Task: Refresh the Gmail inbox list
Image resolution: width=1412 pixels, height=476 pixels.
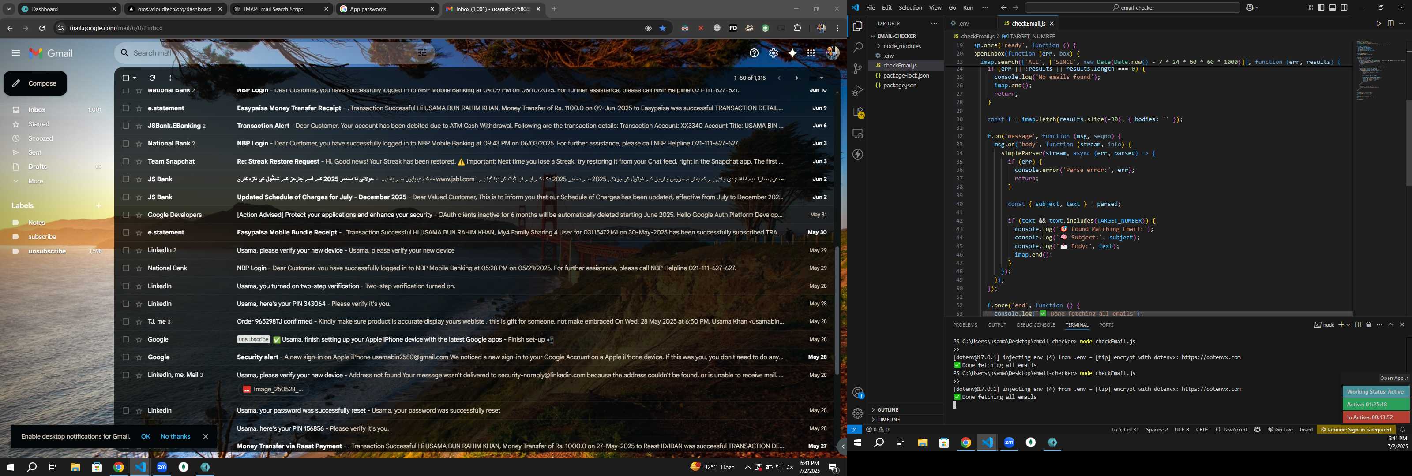Action: coord(152,78)
